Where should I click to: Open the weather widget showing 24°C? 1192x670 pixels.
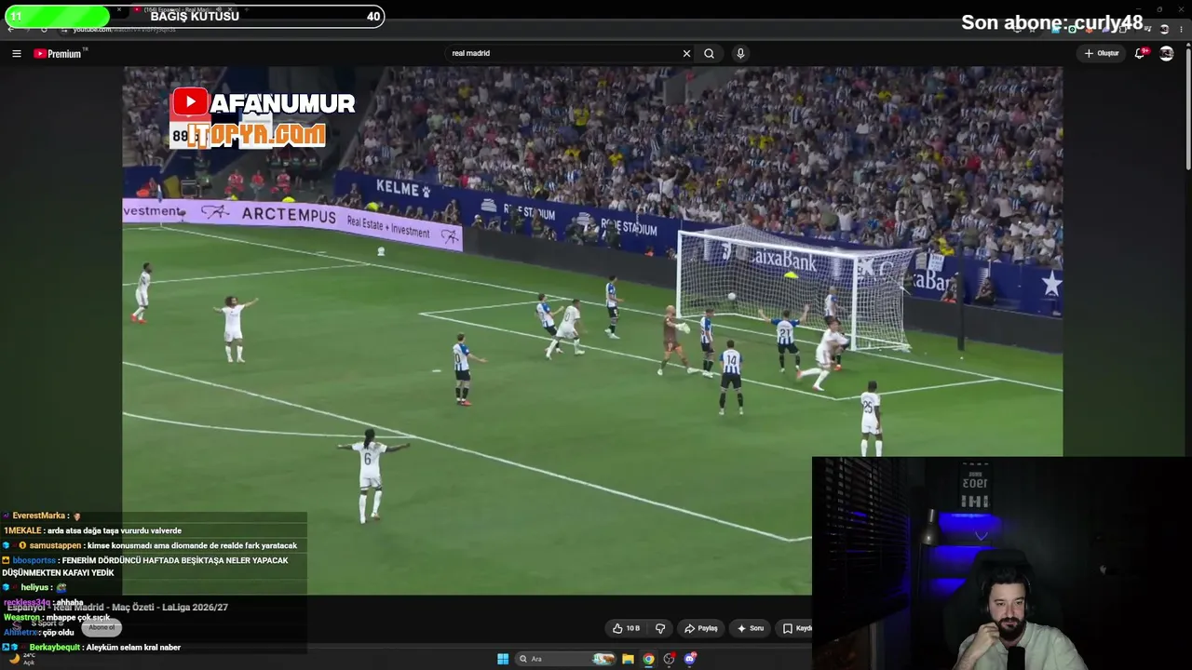(20, 658)
